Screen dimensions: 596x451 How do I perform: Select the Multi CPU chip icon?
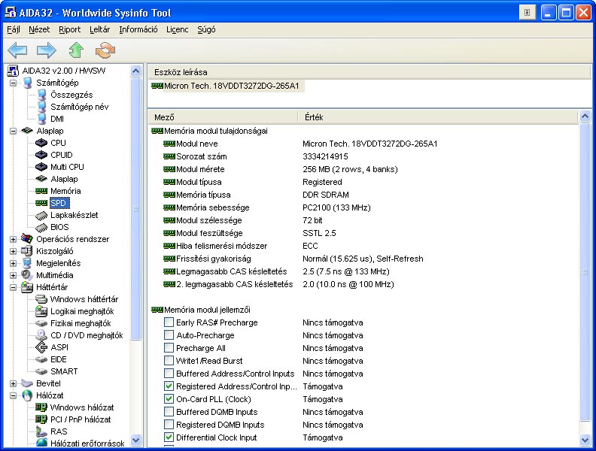[41, 167]
